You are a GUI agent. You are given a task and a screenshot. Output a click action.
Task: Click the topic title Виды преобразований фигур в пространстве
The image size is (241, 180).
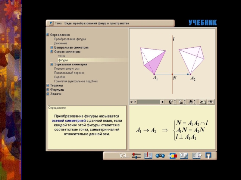tap(96, 23)
